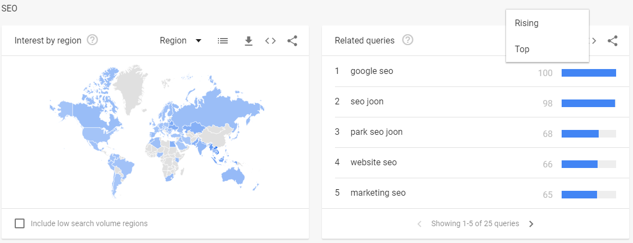Get embed code for region map
Screen dimensions: 633x243
(x=271, y=41)
